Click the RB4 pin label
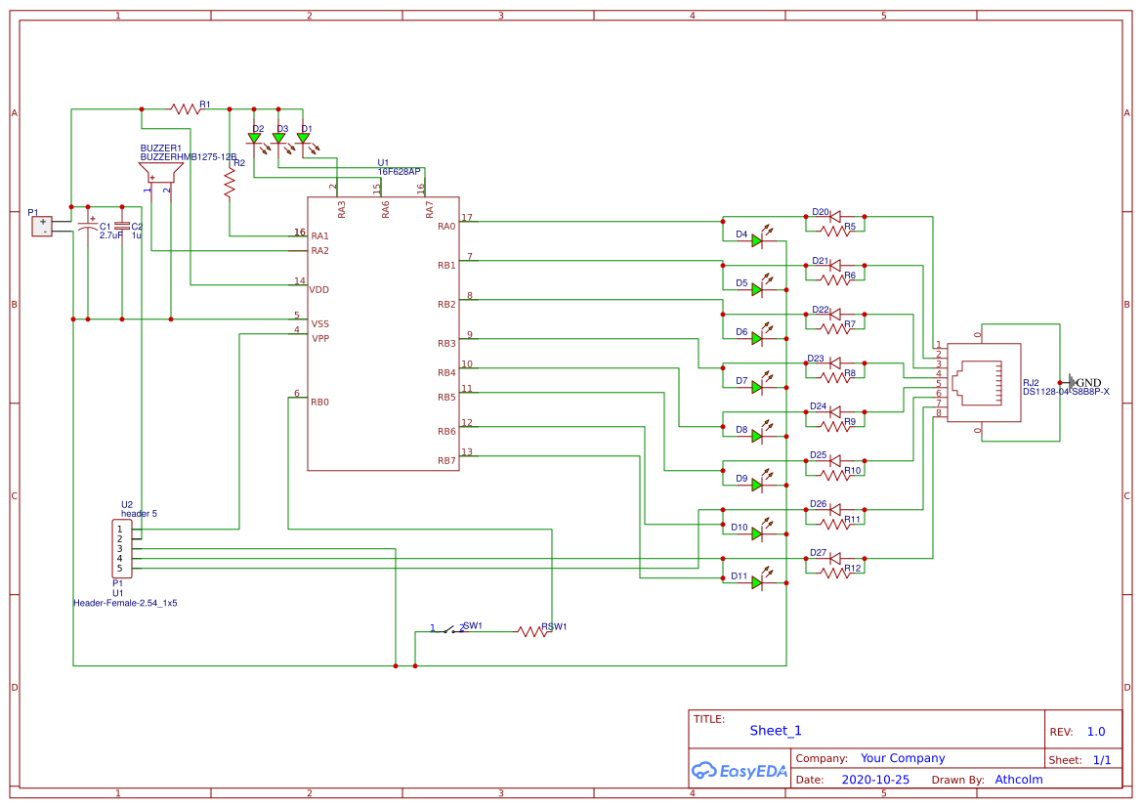The image size is (1142, 808). tap(446, 373)
